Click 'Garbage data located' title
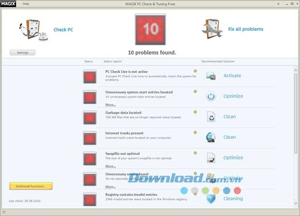Screen dimensions: 300x216 [x=123, y=113]
